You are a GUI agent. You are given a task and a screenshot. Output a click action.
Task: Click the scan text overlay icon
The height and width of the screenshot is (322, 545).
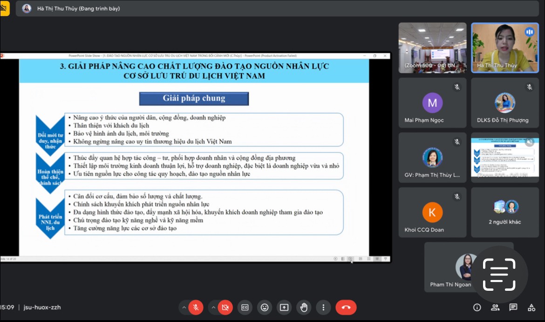coord(499,274)
